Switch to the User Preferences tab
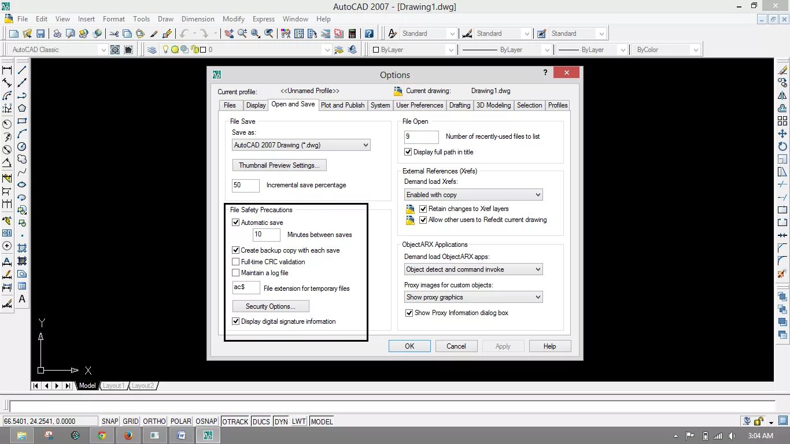 pos(419,105)
